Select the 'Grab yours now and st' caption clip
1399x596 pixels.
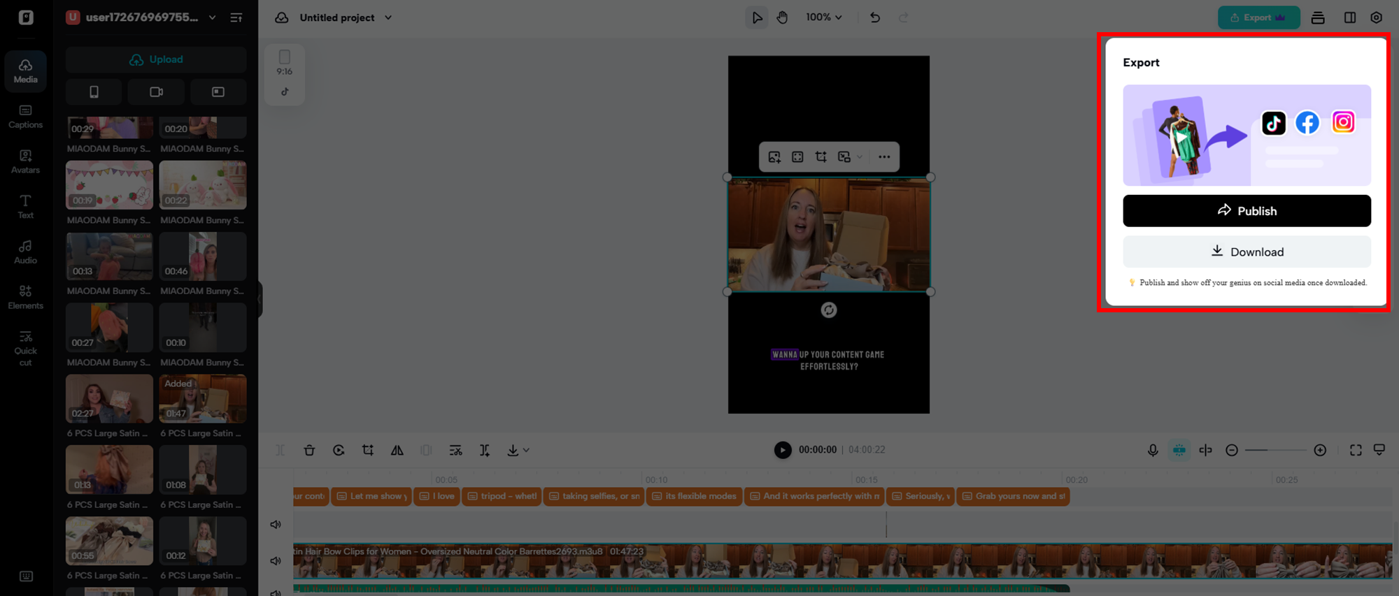1013,497
